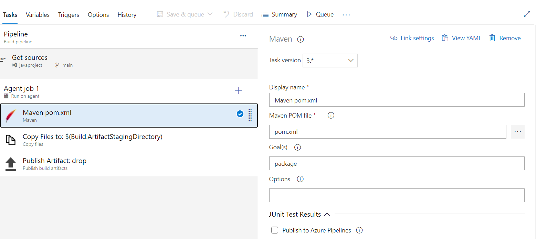Collapse the JUnit Test Results section

point(327,214)
